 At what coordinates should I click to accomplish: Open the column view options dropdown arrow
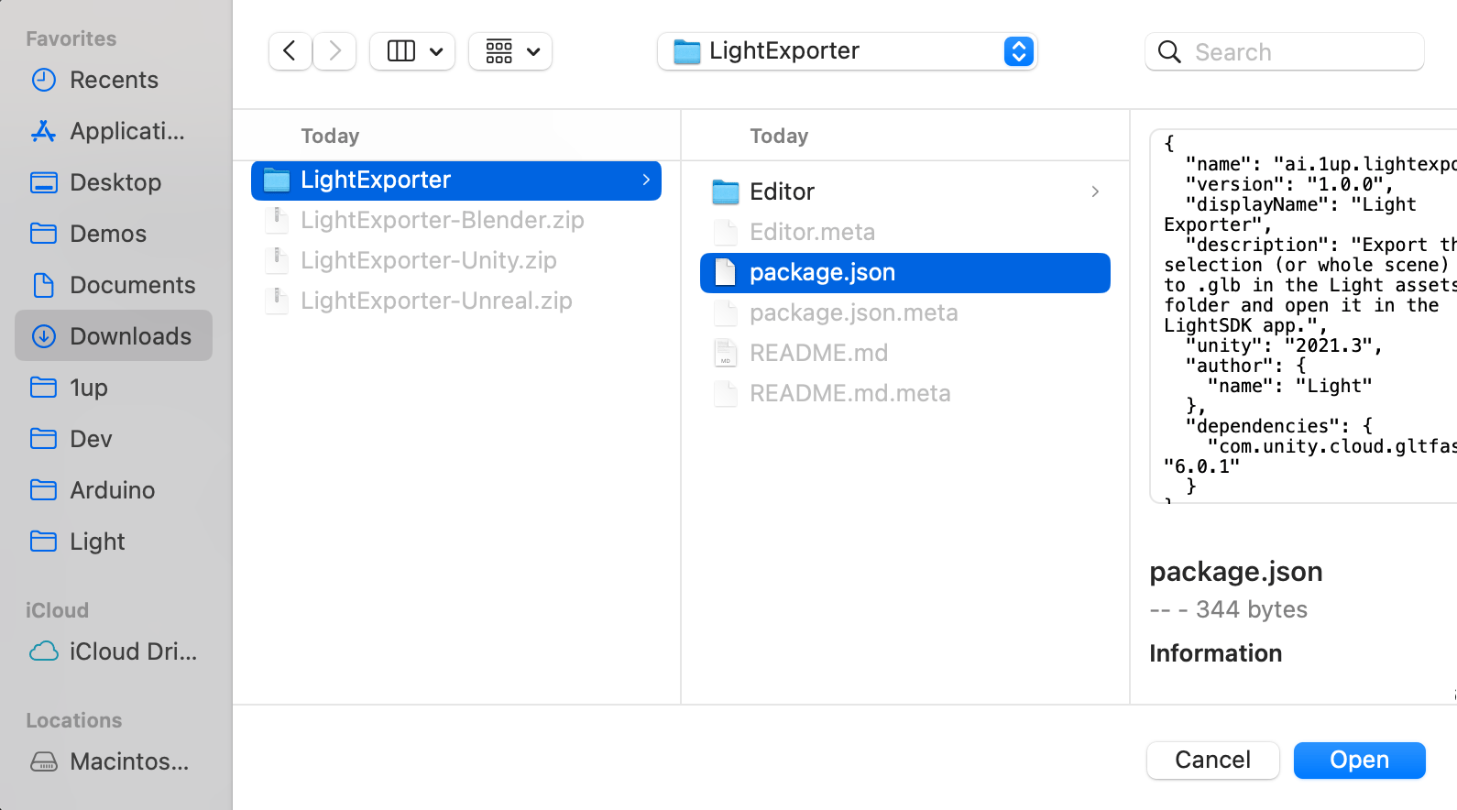tap(436, 52)
